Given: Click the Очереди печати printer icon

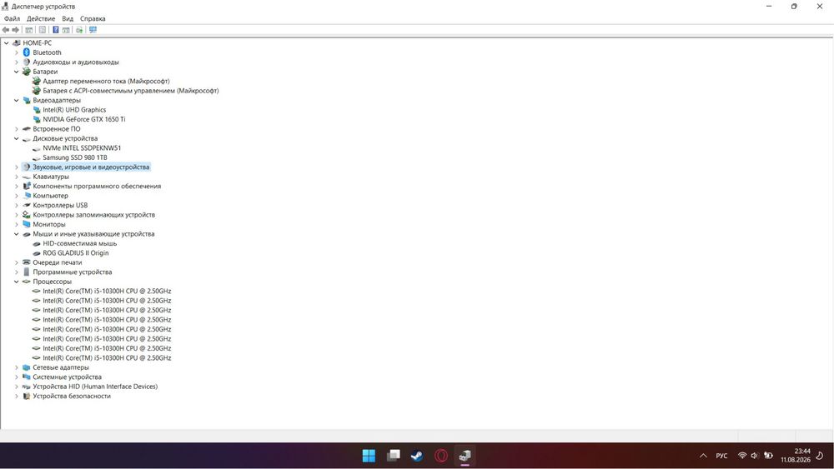Looking at the screenshot, I should point(27,262).
